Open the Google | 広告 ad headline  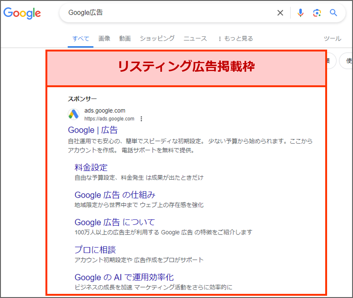(x=93, y=130)
